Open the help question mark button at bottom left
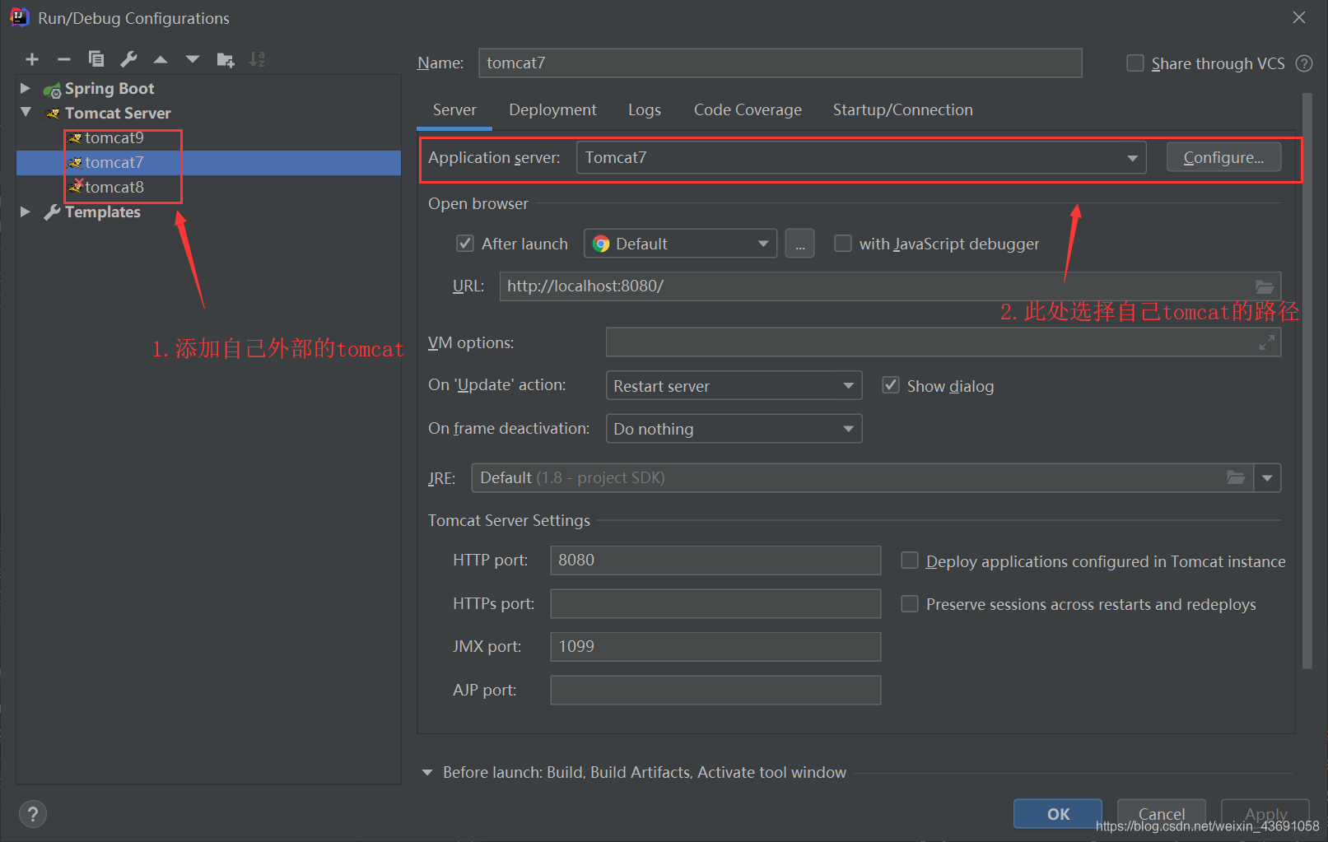 tap(32, 814)
